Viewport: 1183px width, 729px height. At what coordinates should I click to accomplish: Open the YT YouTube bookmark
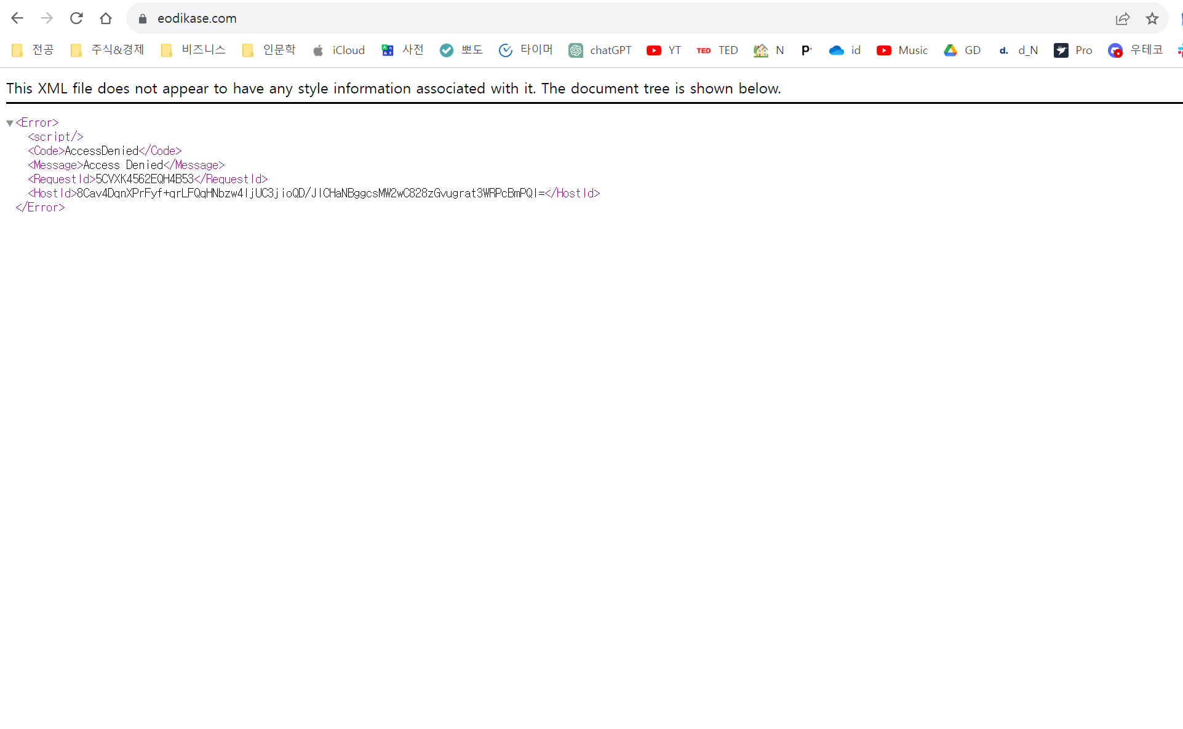coord(664,50)
